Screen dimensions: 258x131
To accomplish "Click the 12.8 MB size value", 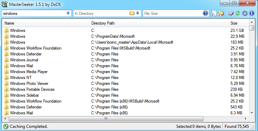I will (x=237, y=78).
